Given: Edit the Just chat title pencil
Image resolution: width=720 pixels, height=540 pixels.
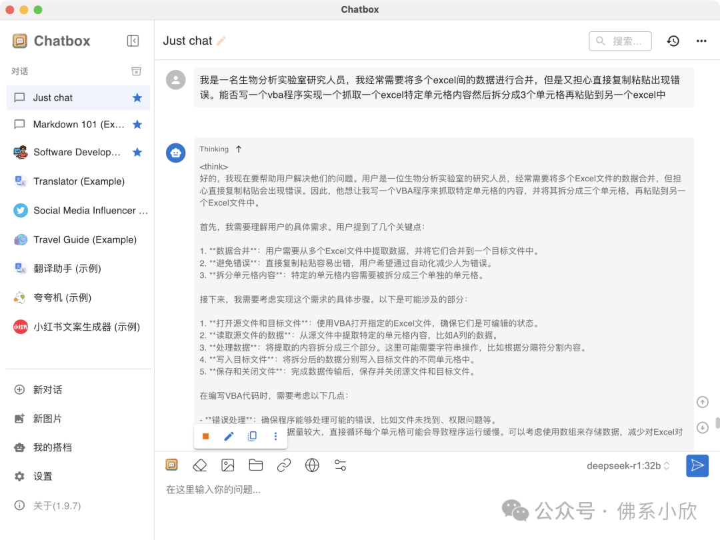Looking at the screenshot, I should click(221, 41).
